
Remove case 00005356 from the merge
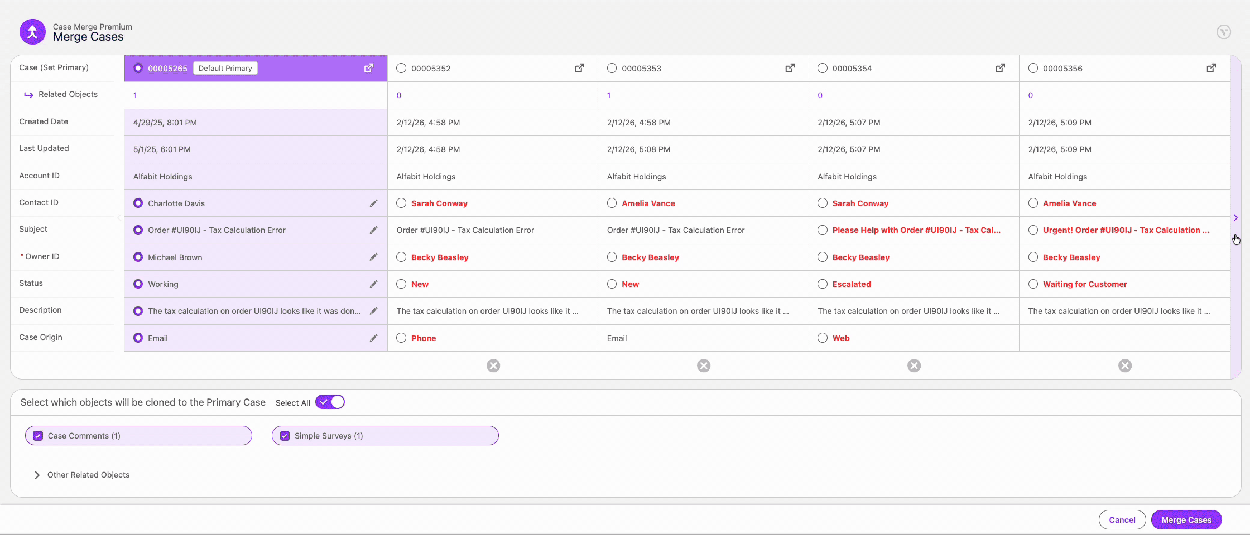point(1124,366)
